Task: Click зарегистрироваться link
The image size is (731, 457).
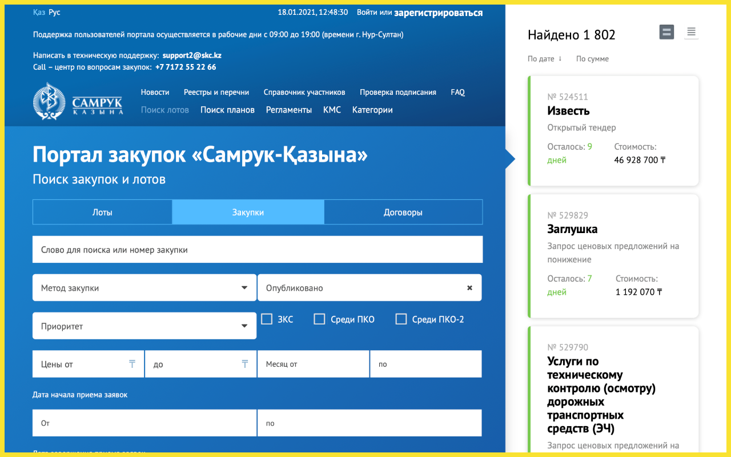Action: point(439,13)
